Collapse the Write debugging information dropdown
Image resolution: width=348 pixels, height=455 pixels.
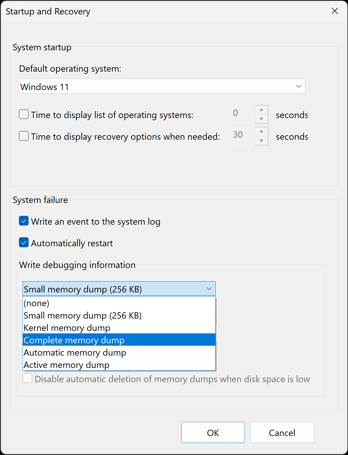tap(209, 288)
